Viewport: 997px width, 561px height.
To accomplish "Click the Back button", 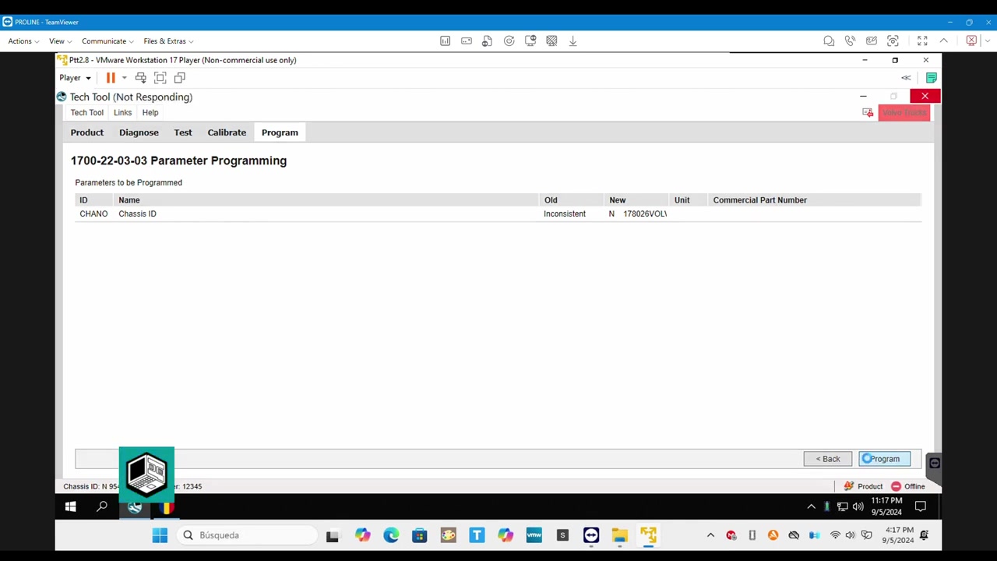I will (827, 459).
